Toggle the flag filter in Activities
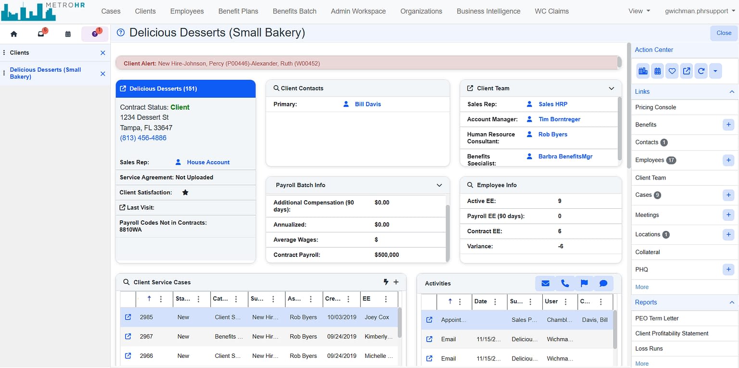739x368 pixels. [584, 283]
